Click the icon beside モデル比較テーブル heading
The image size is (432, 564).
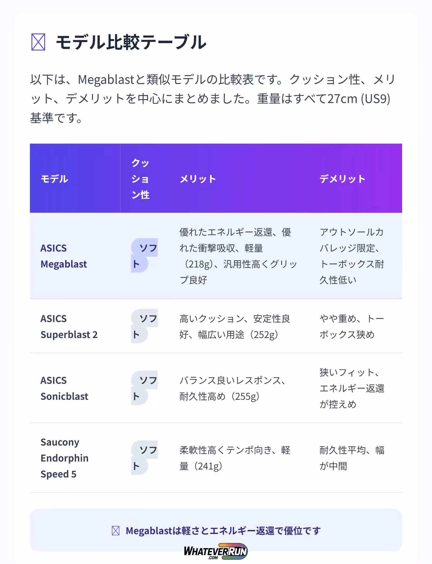click(x=38, y=42)
